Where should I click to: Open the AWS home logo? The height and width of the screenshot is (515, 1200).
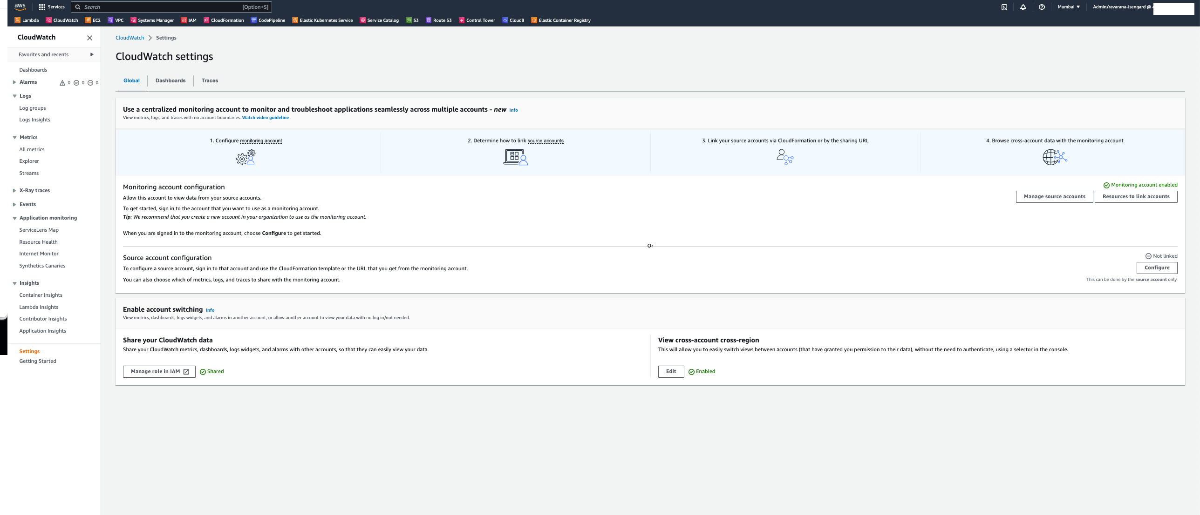(x=20, y=7)
